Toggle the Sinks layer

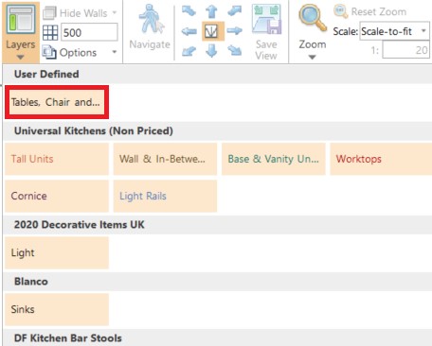(x=57, y=309)
